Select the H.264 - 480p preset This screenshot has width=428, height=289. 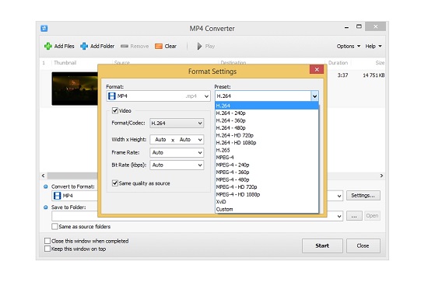[267, 127]
